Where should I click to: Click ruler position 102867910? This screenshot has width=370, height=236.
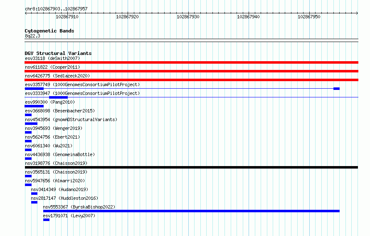coord(67,17)
